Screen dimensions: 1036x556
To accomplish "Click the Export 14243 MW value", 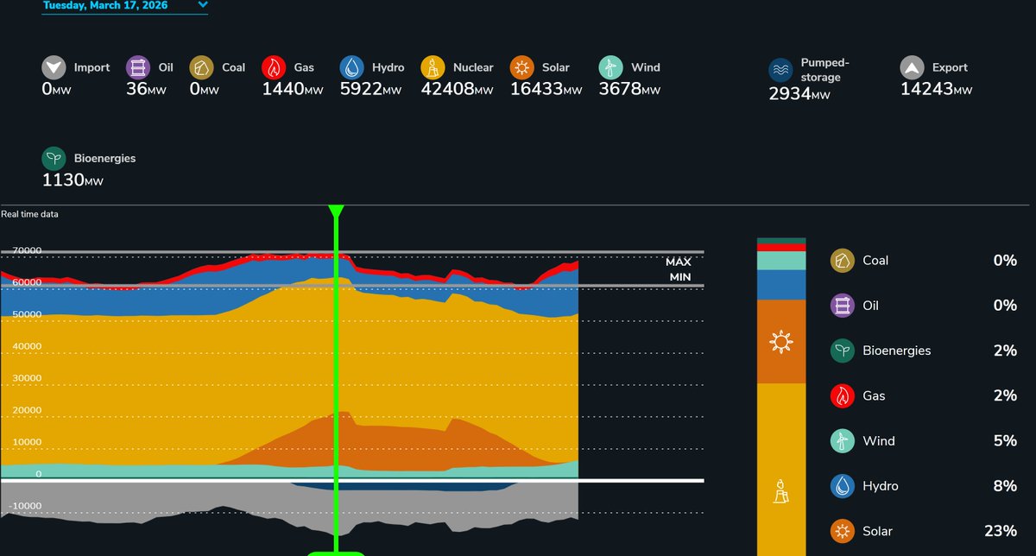I will (x=936, y=88).
